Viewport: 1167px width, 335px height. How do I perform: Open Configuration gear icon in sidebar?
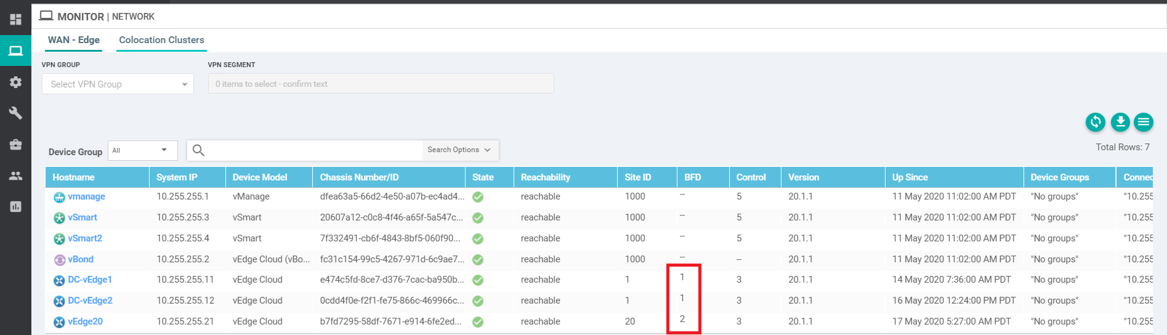click(x=15, y=82)
